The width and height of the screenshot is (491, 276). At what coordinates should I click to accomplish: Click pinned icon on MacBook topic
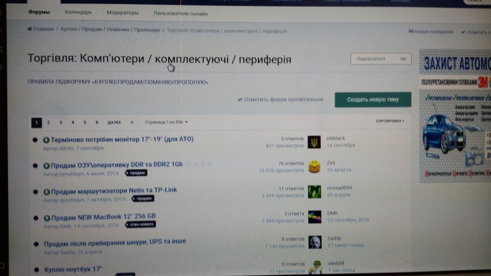(x=47, y=217)
